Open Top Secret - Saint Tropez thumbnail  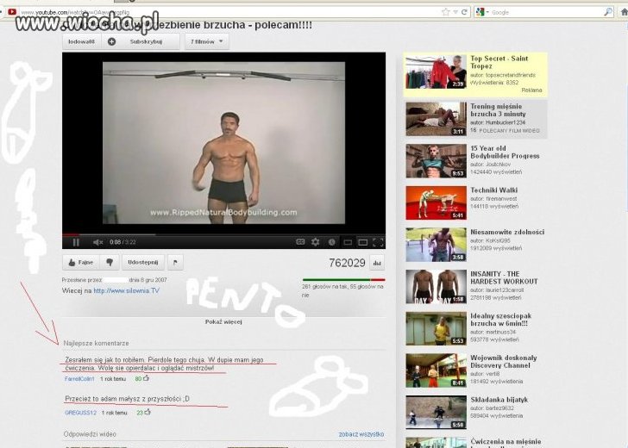[436, 72]
